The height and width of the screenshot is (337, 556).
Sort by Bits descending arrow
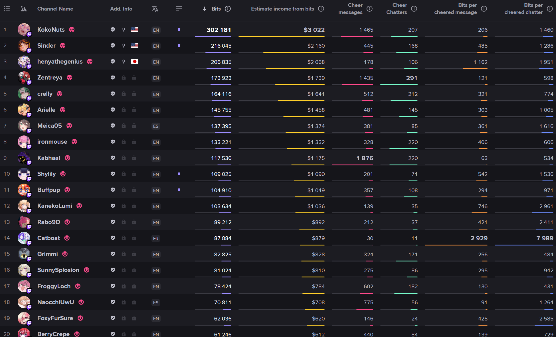204,9
